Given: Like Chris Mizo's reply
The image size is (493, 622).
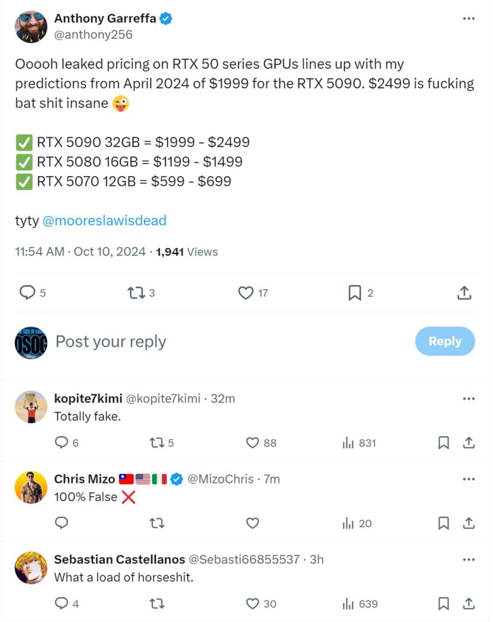Looking at the screenshot, I should pos(253,523).
